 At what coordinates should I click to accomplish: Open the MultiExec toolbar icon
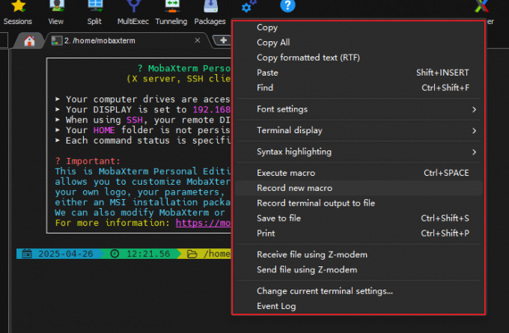coord(133,7)
